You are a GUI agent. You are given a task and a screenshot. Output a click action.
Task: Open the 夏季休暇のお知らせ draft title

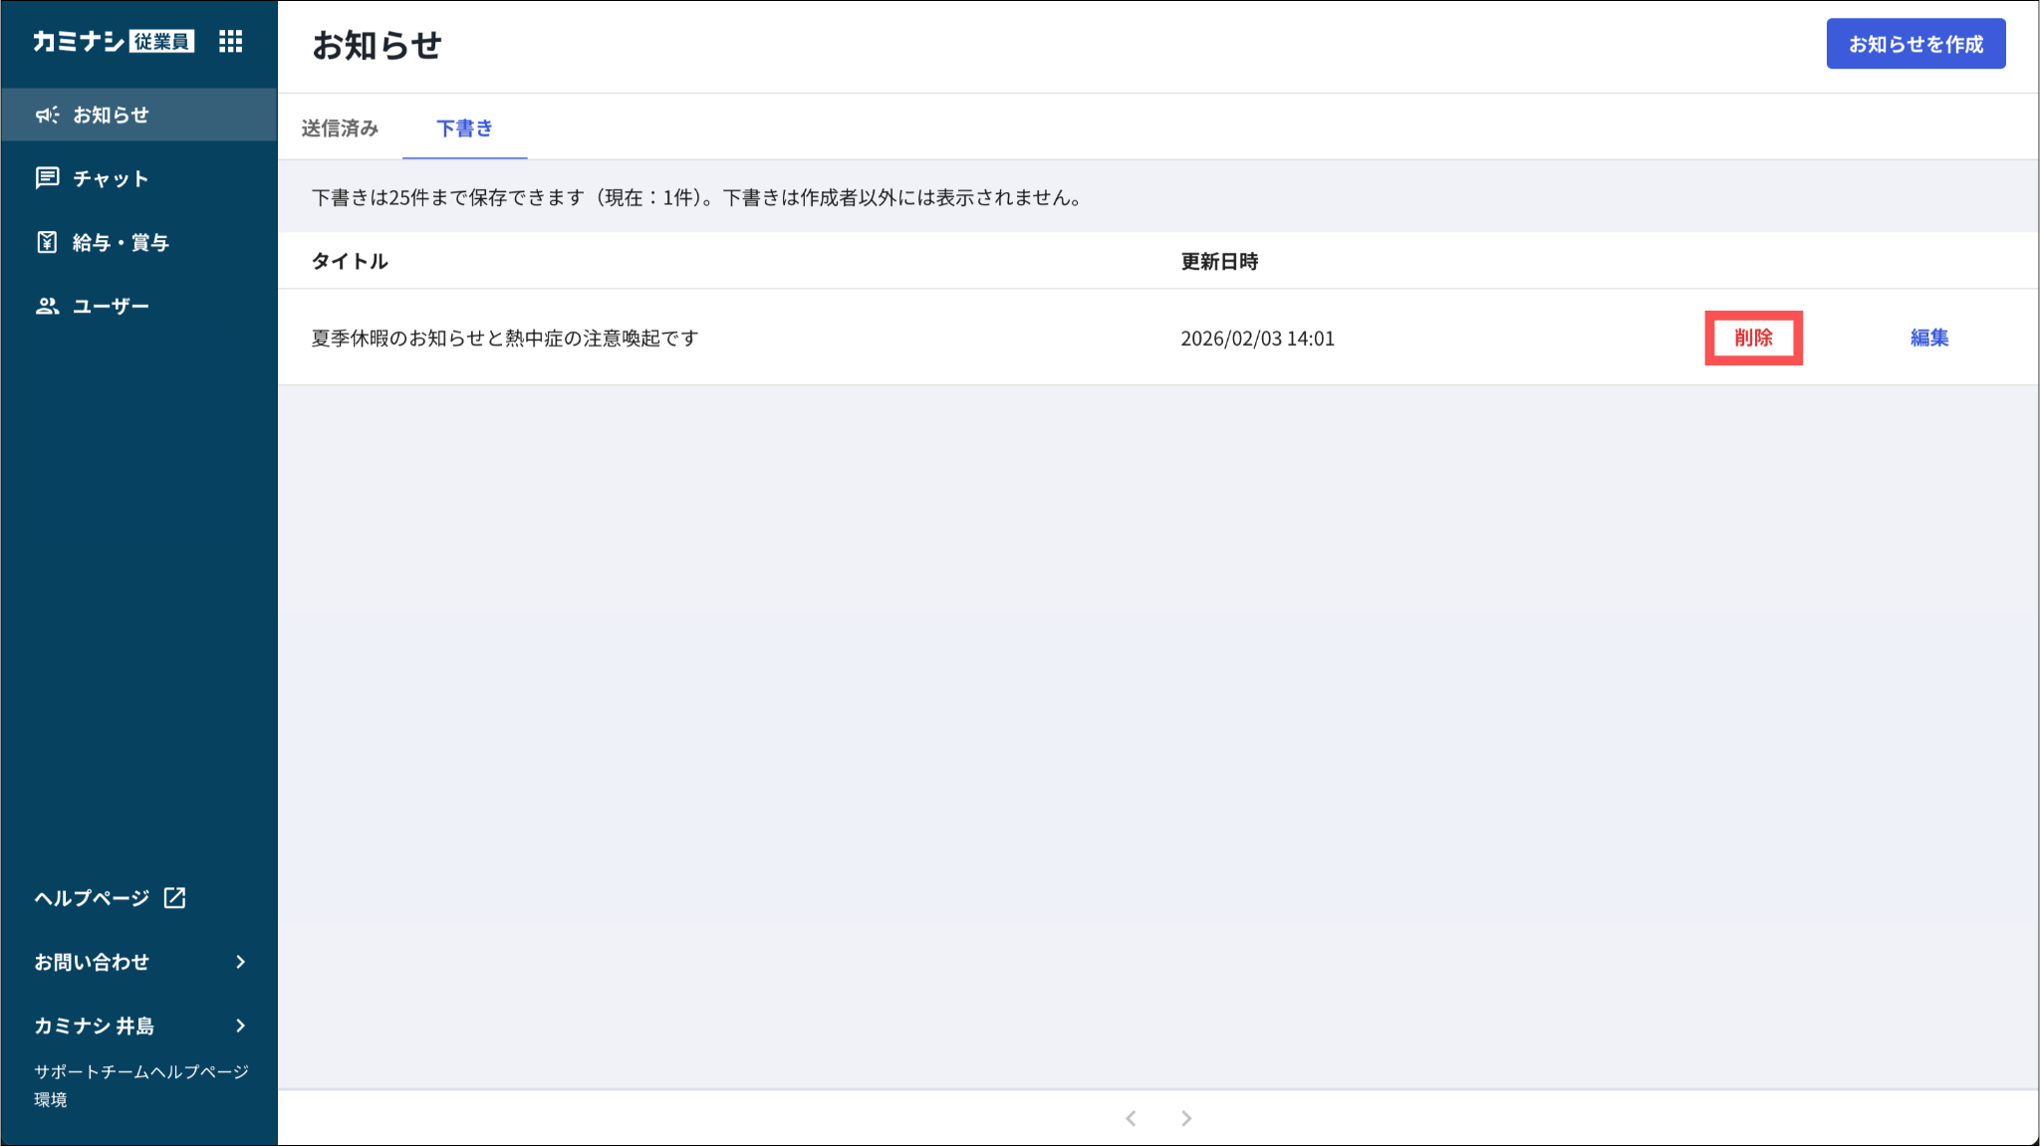pyautogui.click(x=505, y=339)
